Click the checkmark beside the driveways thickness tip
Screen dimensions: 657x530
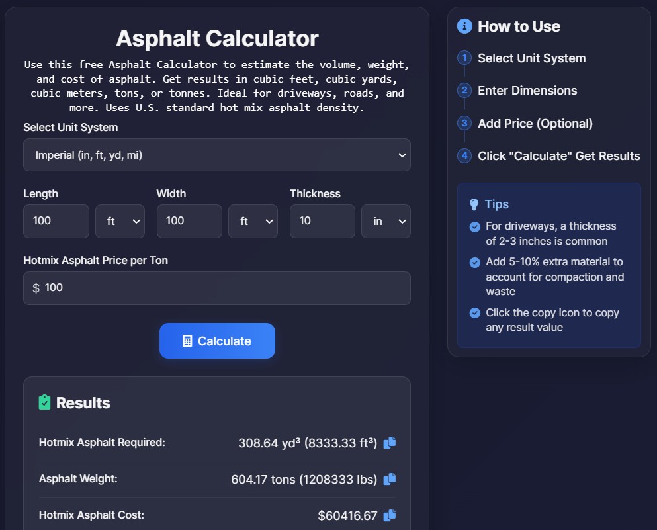474,226
